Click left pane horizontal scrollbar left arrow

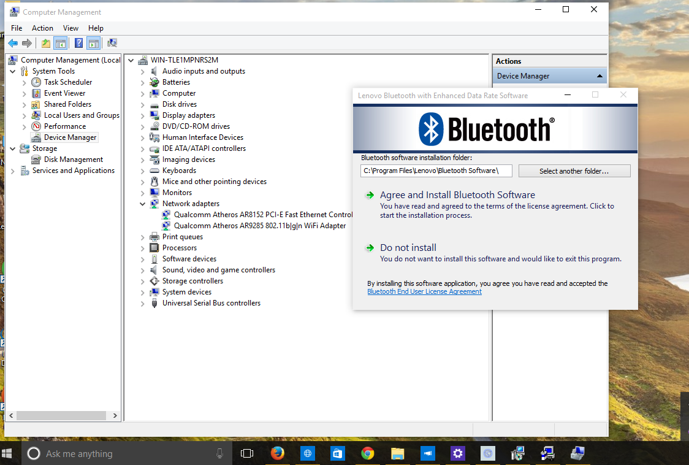[11, 416]
